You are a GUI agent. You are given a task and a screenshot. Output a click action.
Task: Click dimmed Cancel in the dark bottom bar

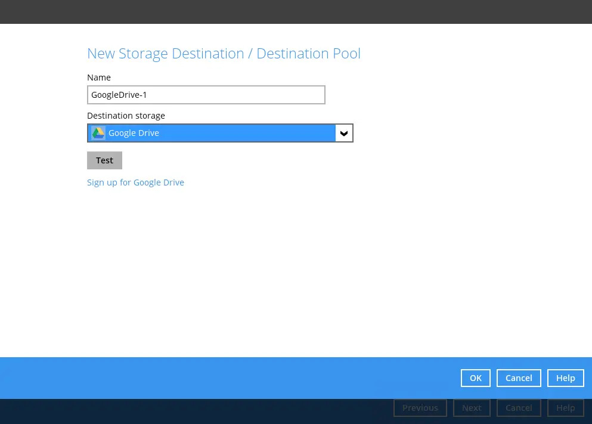coord(519,408)
